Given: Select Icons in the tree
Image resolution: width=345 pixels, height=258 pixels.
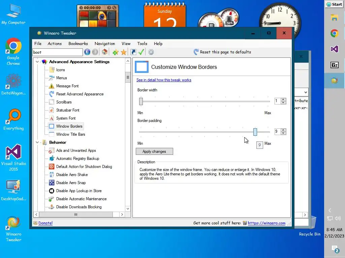Looking at the screenshot, I should pos(61,70).
